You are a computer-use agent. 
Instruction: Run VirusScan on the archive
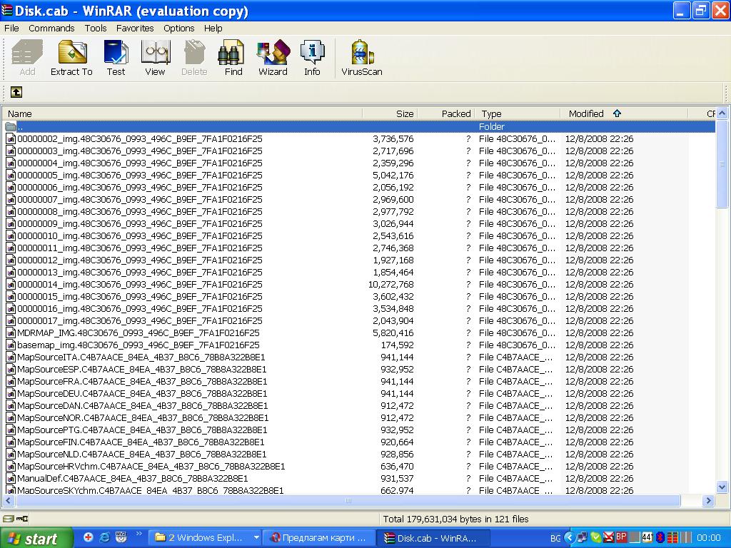[x=361, y=58]
